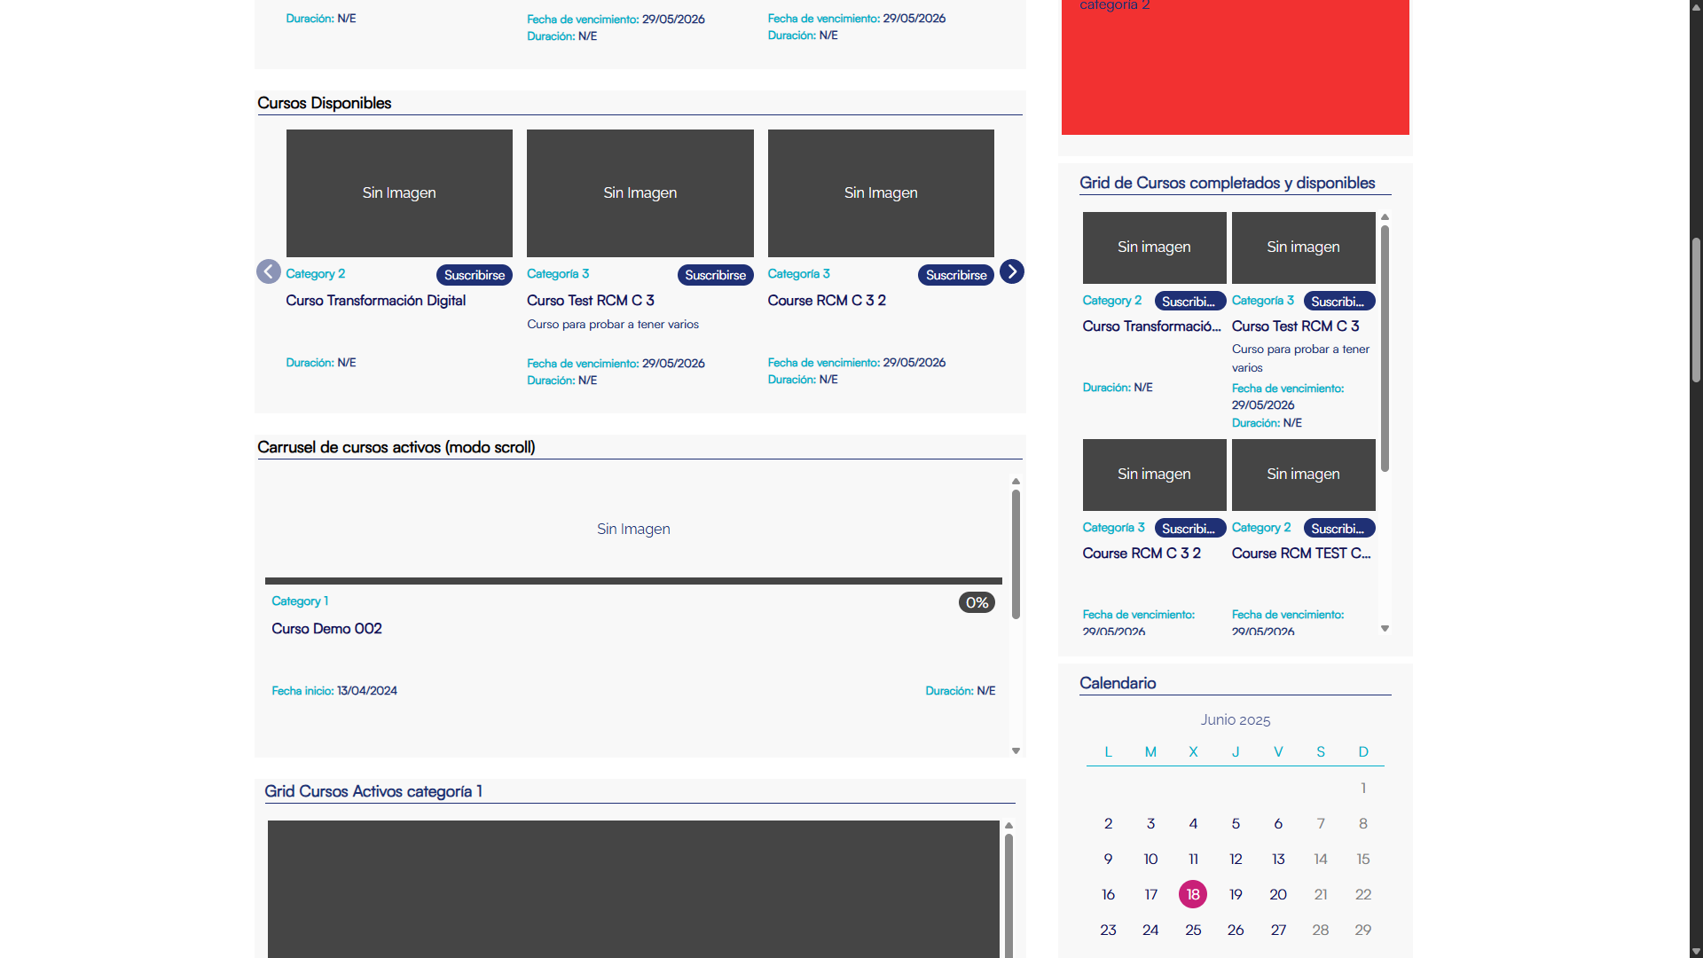
Task: Open Curso Test RCM C 3 title in carousel
Action: coord(591,301)
